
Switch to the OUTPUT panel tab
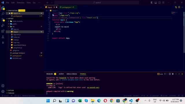click(61, 74)
